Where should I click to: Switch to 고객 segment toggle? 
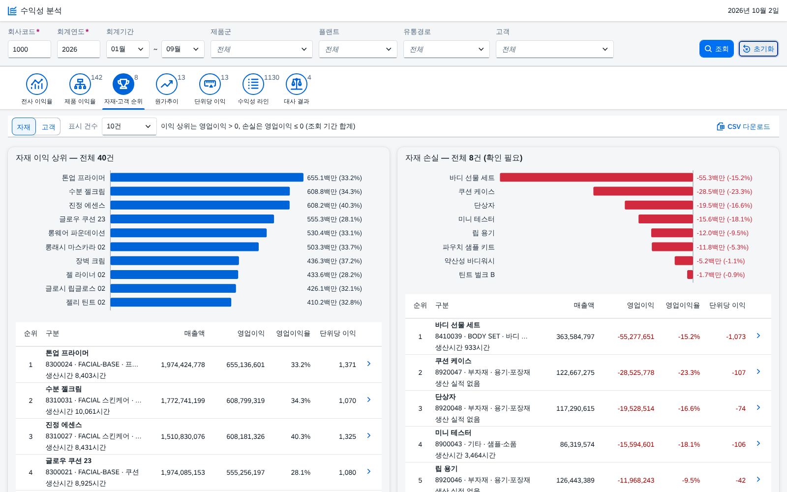48,126
